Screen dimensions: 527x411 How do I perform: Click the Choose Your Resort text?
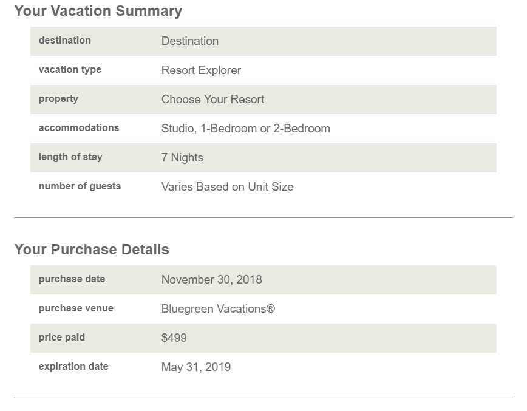212,100
